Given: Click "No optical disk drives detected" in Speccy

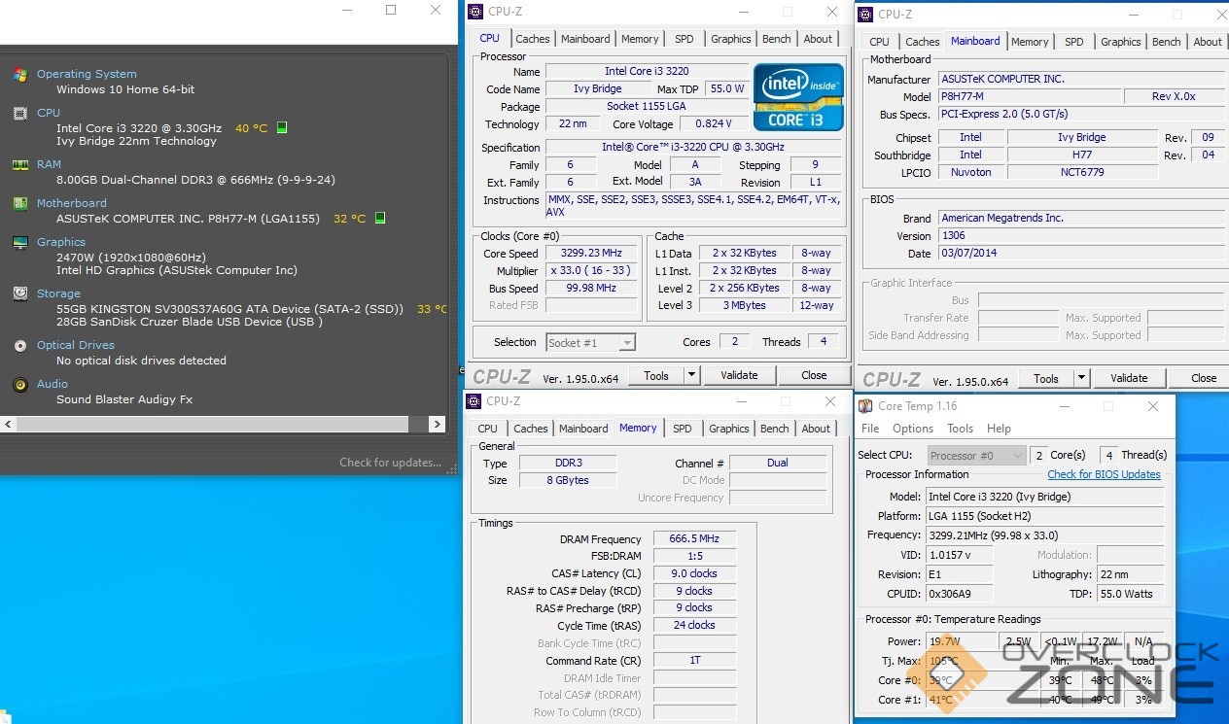Looking at the screenshot, I should (x=141, y=361).
